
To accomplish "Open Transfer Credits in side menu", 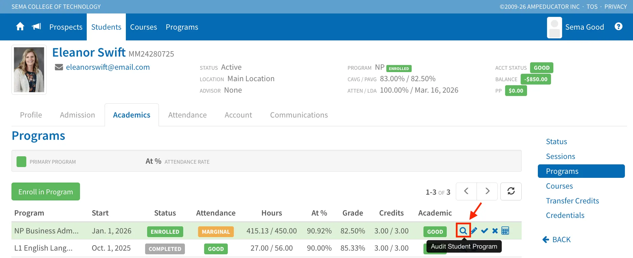I will click(573, 201).
